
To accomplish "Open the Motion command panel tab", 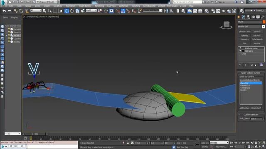I will point(253,17).
